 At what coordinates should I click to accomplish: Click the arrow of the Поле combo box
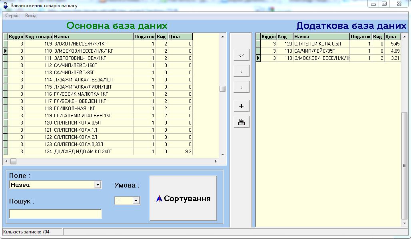(98, 185)
